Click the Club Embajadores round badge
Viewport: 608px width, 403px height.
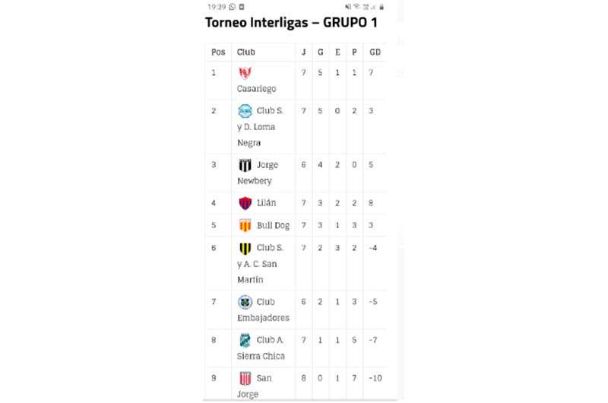(245, 302)
